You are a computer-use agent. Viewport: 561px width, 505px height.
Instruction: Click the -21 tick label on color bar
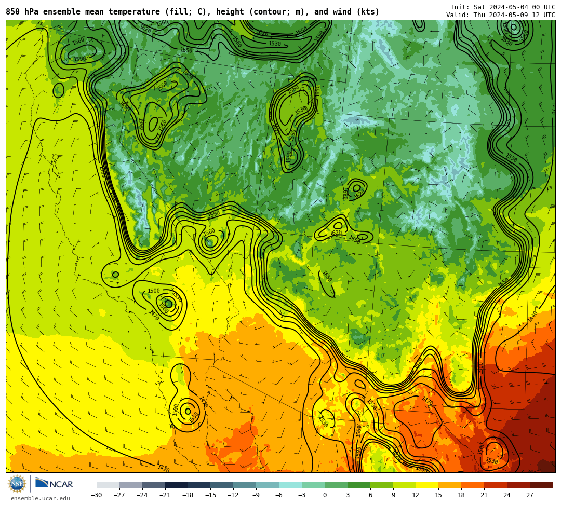pyautogui.click(x=165, y=495)
